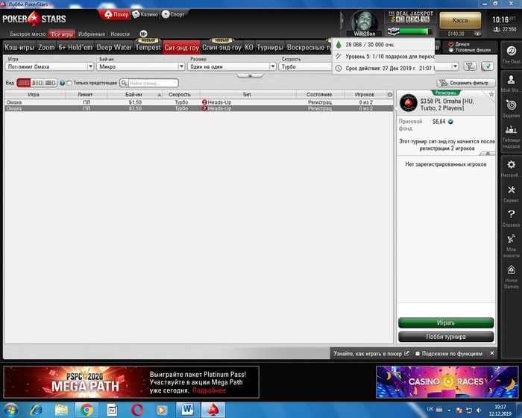
Task: Select the Условные фишки radio button
Action: (451, 50)
